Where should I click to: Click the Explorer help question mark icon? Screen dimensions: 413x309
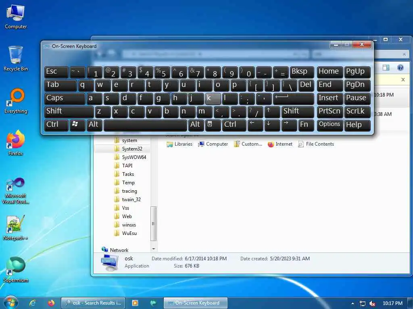click(x=400, y=68)
